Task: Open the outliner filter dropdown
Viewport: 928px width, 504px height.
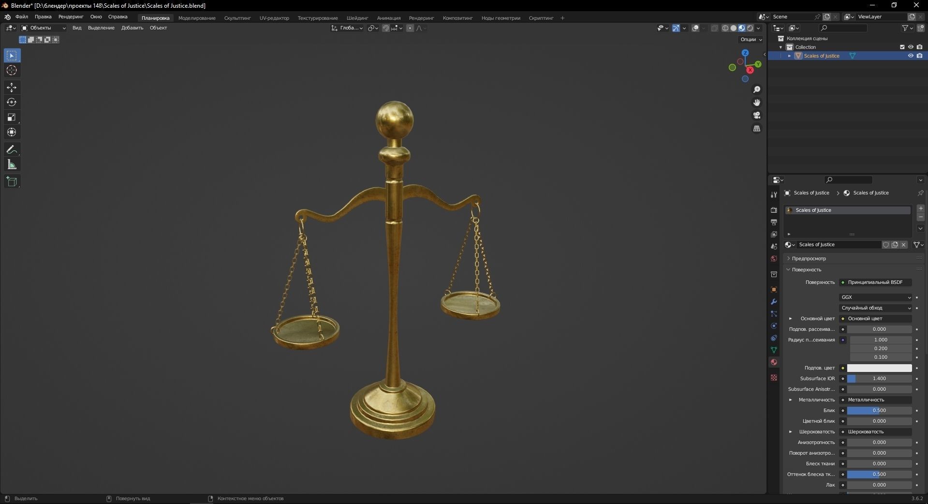Action: [x=908, y=28]
